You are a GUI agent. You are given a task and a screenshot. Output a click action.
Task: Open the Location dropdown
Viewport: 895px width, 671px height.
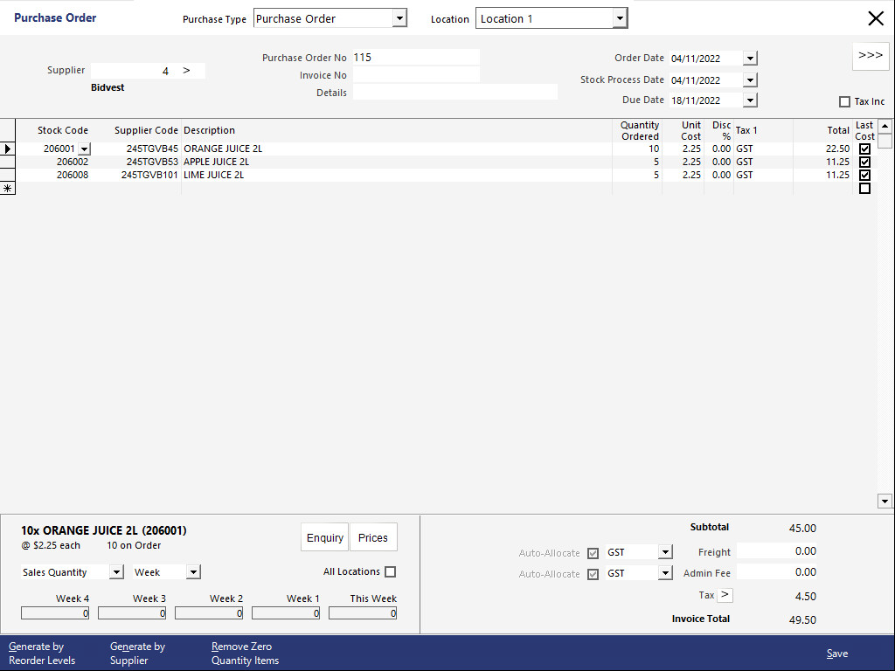[620, 17]
